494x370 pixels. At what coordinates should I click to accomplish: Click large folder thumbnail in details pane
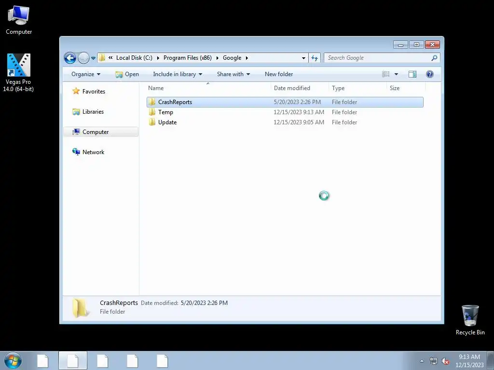[x=81, y=308]
